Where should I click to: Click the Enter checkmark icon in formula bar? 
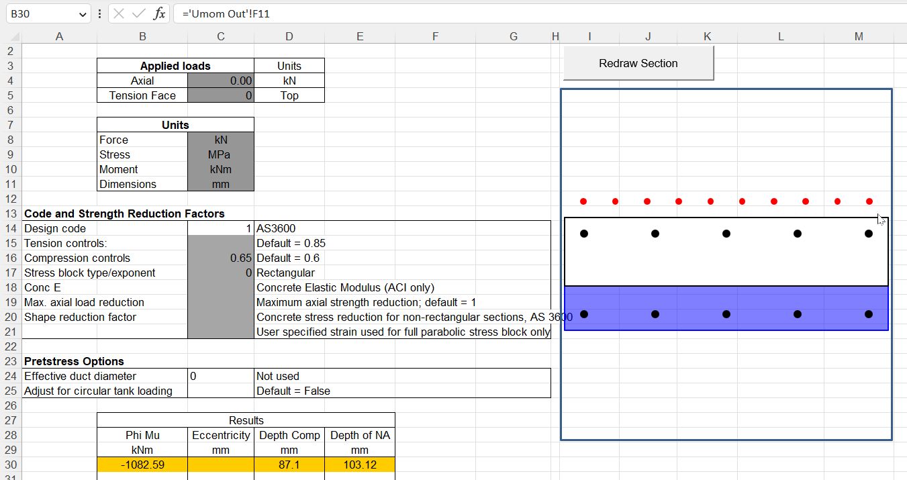(139, 13)
